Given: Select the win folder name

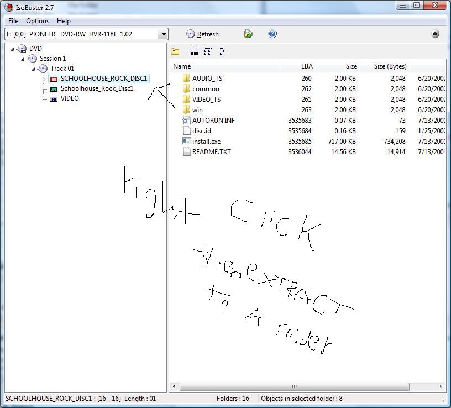Looking at the screenshot, I should [x=197, y=110].
